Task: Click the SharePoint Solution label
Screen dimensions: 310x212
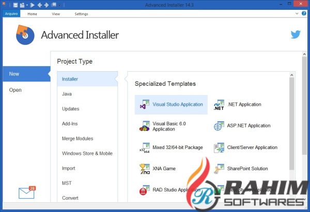Action: click(x=247, y=169)
